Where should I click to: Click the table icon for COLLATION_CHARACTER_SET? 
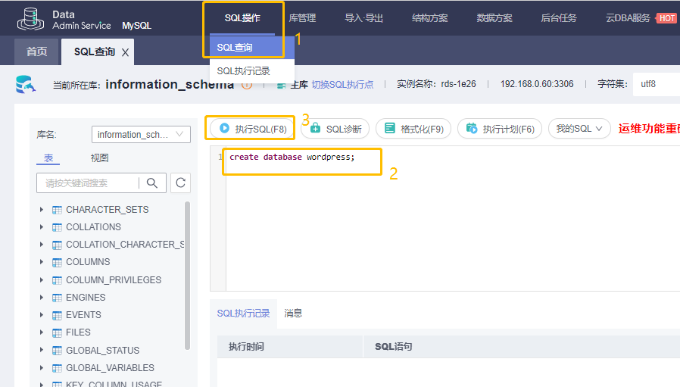click(x=57, y=245)
